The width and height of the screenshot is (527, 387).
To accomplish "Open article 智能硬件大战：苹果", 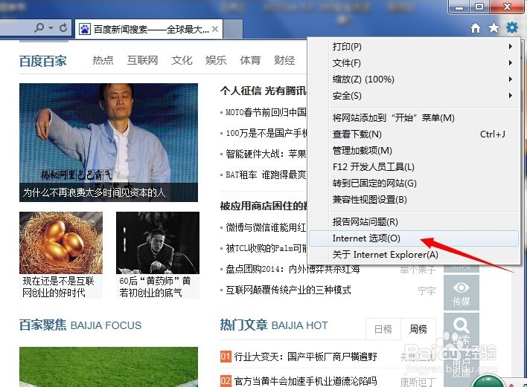I will [266, 154].
